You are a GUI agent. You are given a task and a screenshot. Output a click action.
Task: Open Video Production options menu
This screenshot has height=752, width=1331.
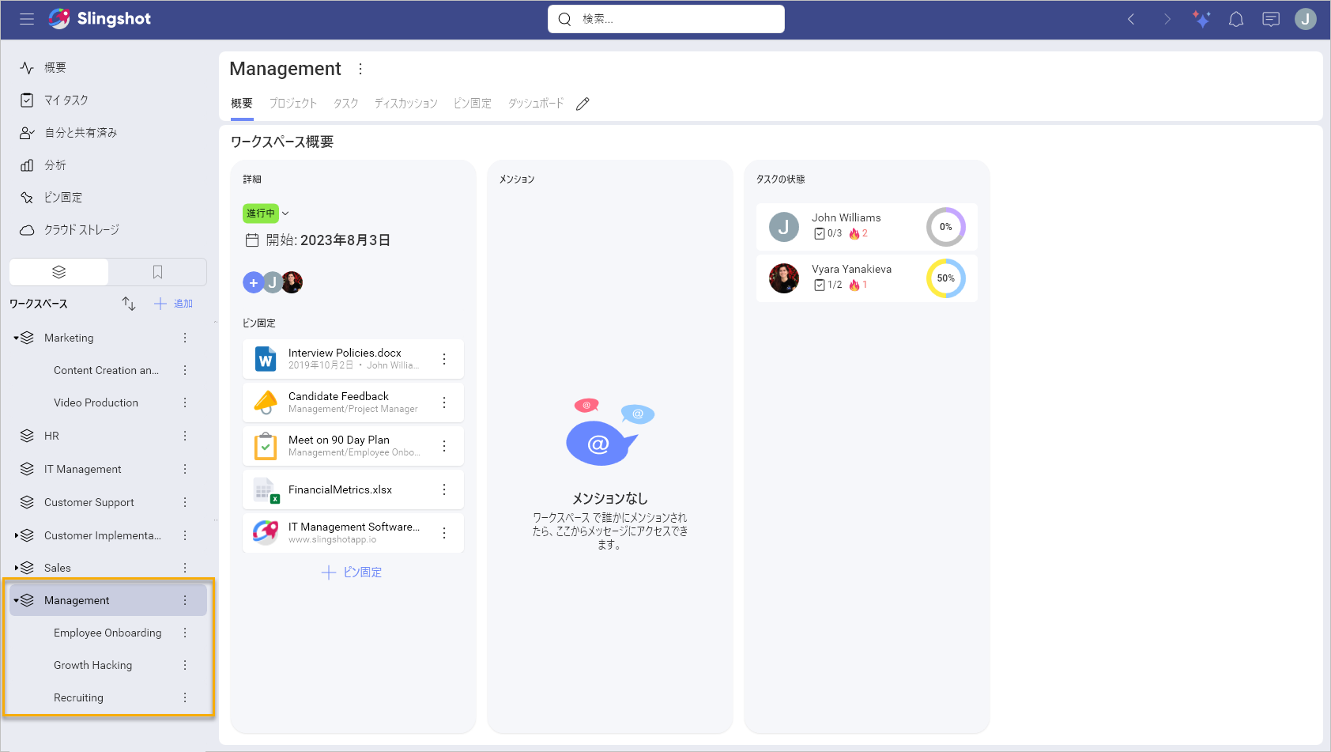click(185, 402)
